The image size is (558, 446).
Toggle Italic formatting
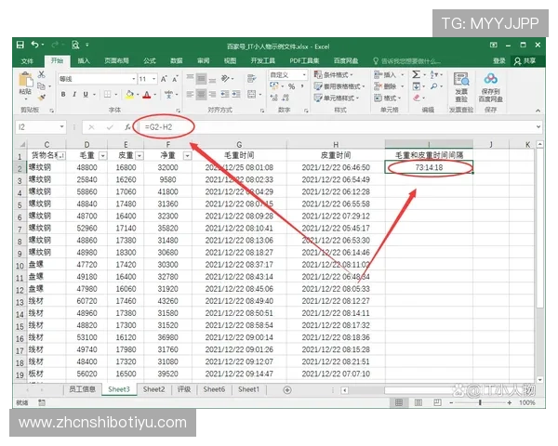point(74,94)
